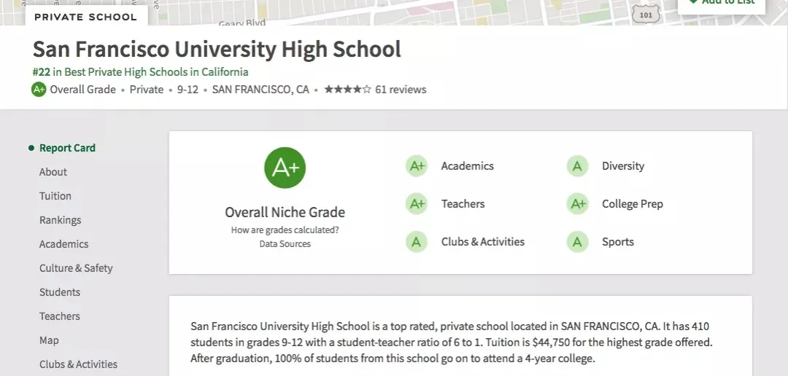Image resolution: width=788 pixels, height=376 pixels.
Task: Click the Academics A+ grade icon
Action: point(417,166)
